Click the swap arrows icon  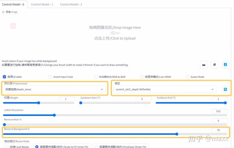coord(215,65)
